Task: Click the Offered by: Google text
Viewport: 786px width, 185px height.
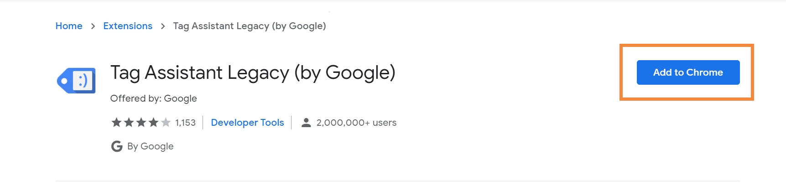Action: (154, 98)
